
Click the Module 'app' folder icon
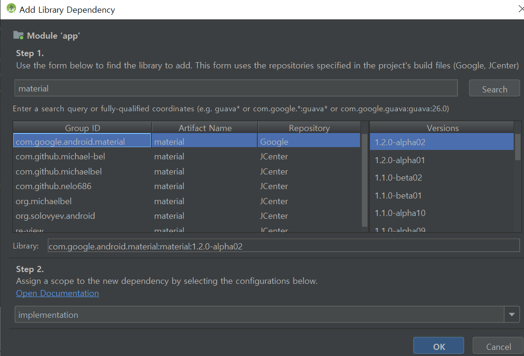(18, 35)
